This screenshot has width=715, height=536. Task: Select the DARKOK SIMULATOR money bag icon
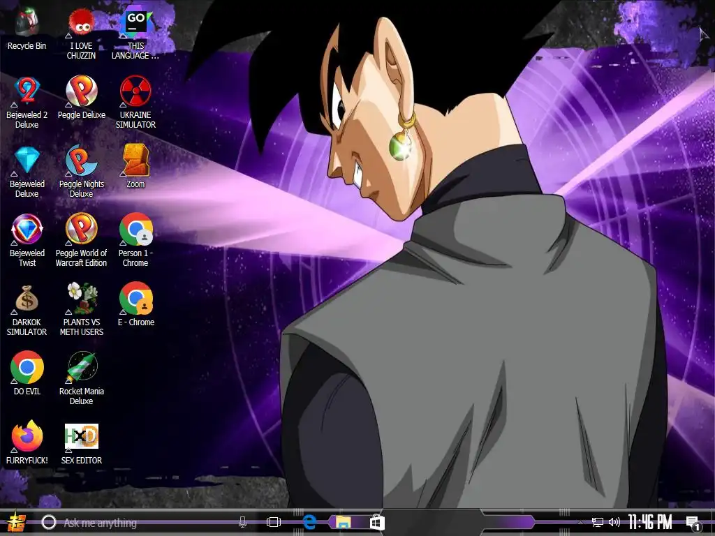(x=27, y=299)
